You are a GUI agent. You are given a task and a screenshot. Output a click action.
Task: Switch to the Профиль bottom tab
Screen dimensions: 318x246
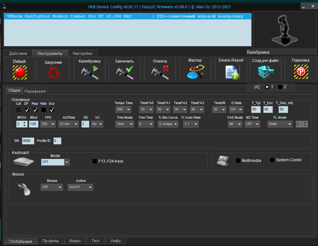point(51,241)
